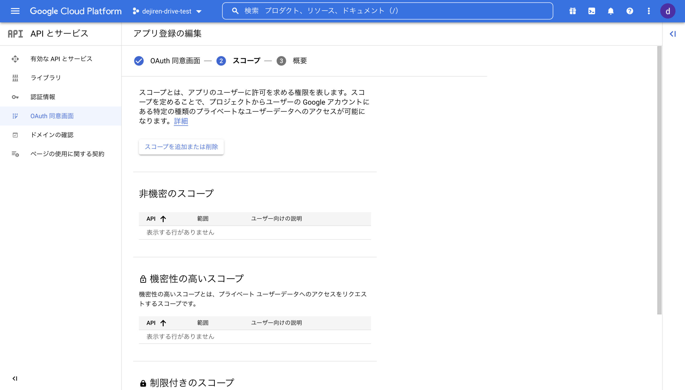Activate Cloud Shell terminal icon
Image resolution: width=685 pixels, height=390 pixels.
click(592, 11)
